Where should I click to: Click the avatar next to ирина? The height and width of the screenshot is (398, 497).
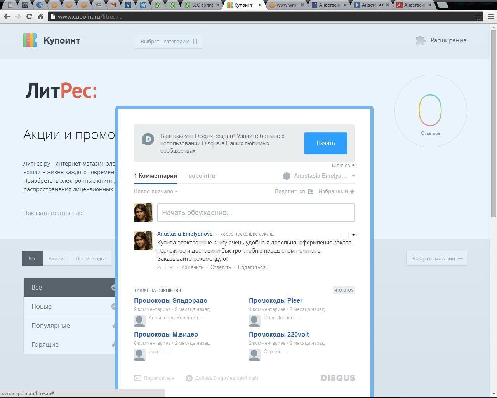tap(140, 355)
